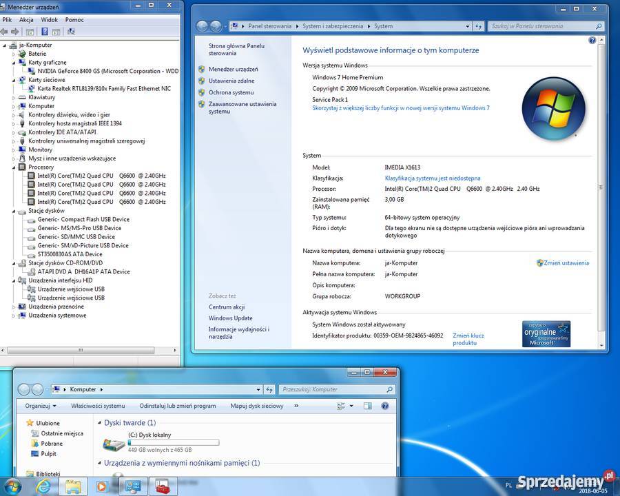
Task: Click Windows Update link in sidebar
Action: coord(230,318)
